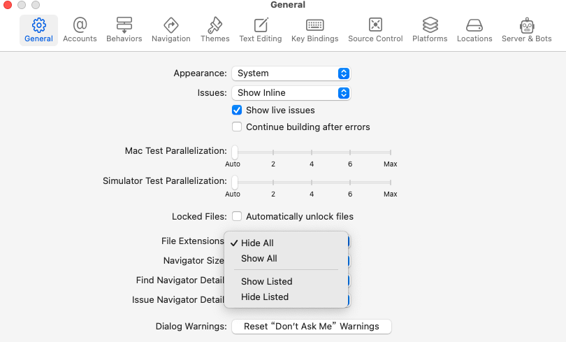Viewport: 566px width, 342px height.
Task: Pick Hide Listed in the popup menu
Action: [265, 297]
